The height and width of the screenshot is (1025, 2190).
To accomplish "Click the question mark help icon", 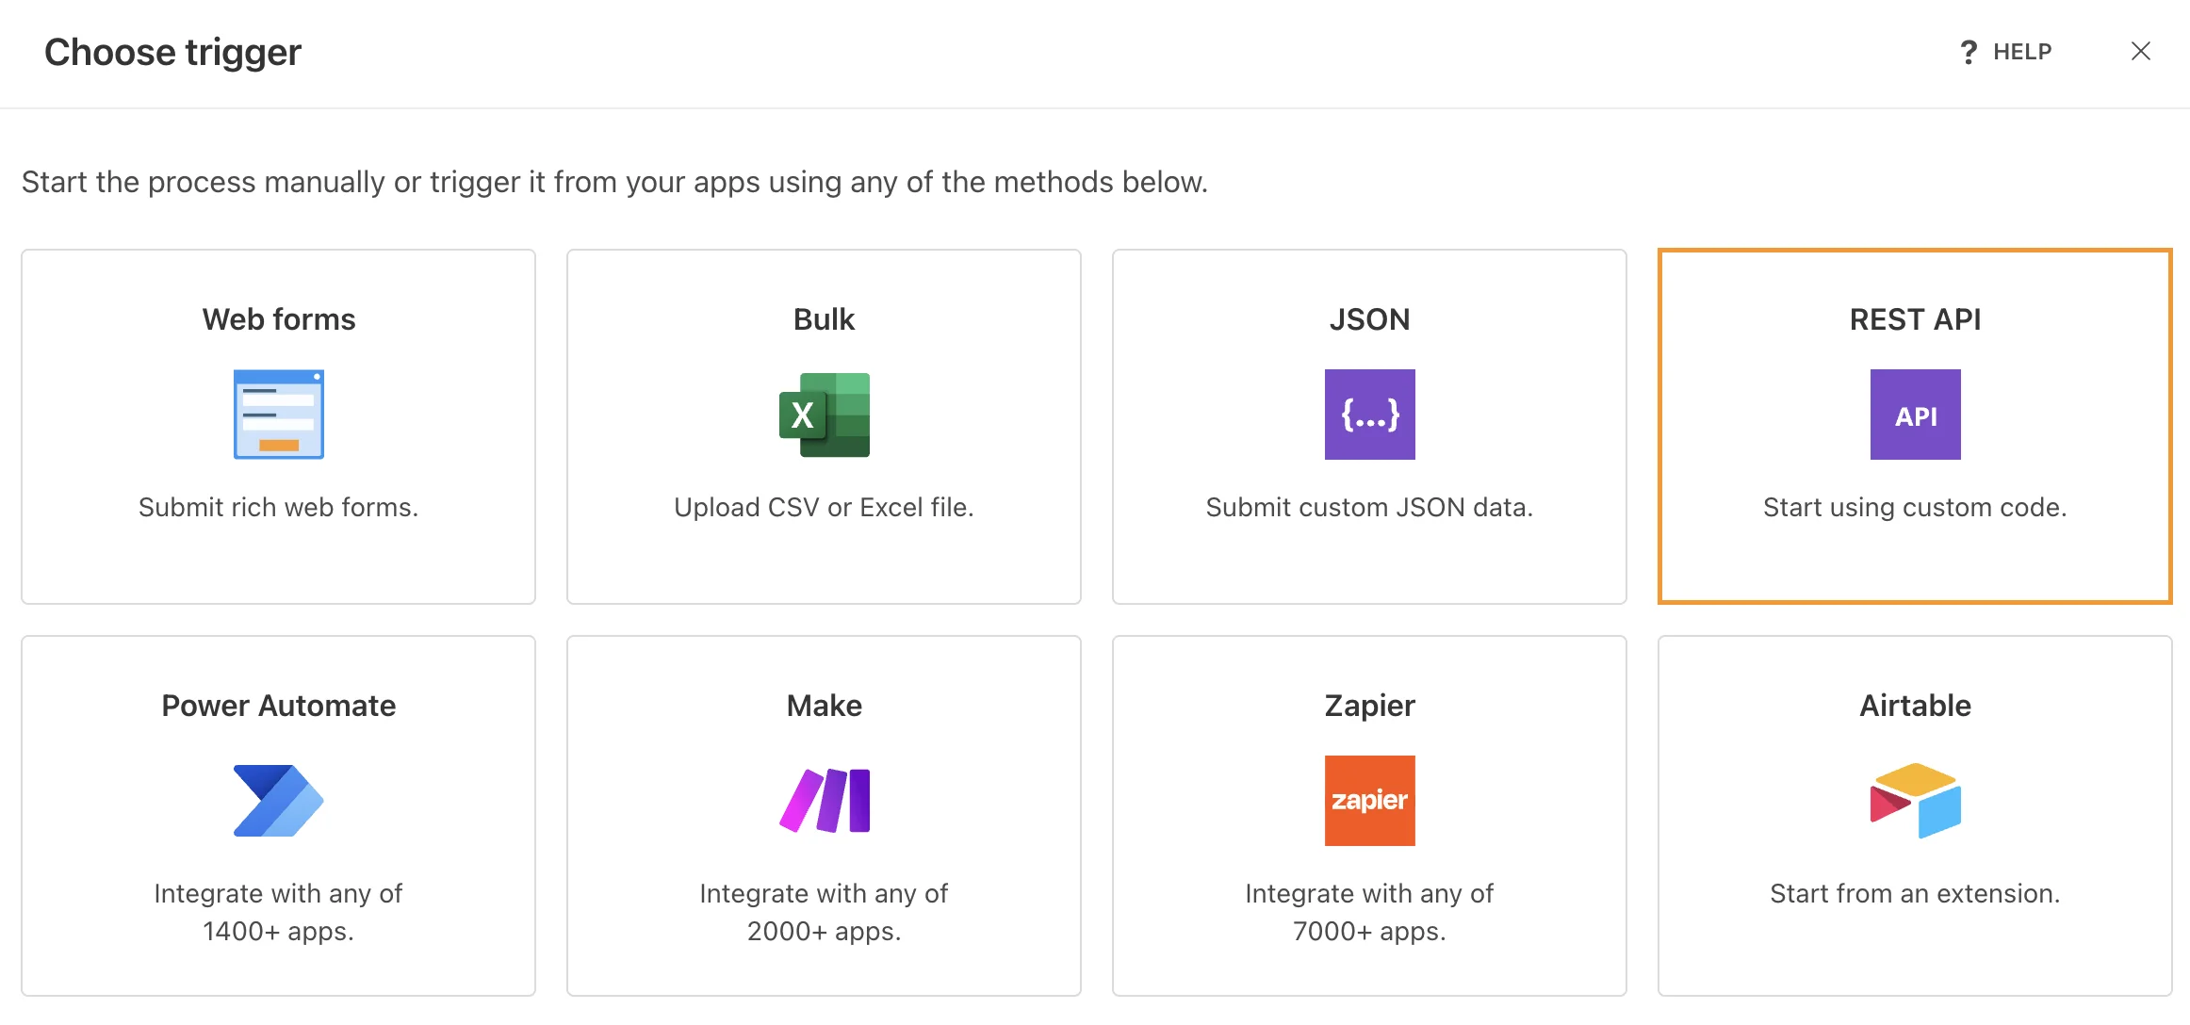I will 1969,52.
